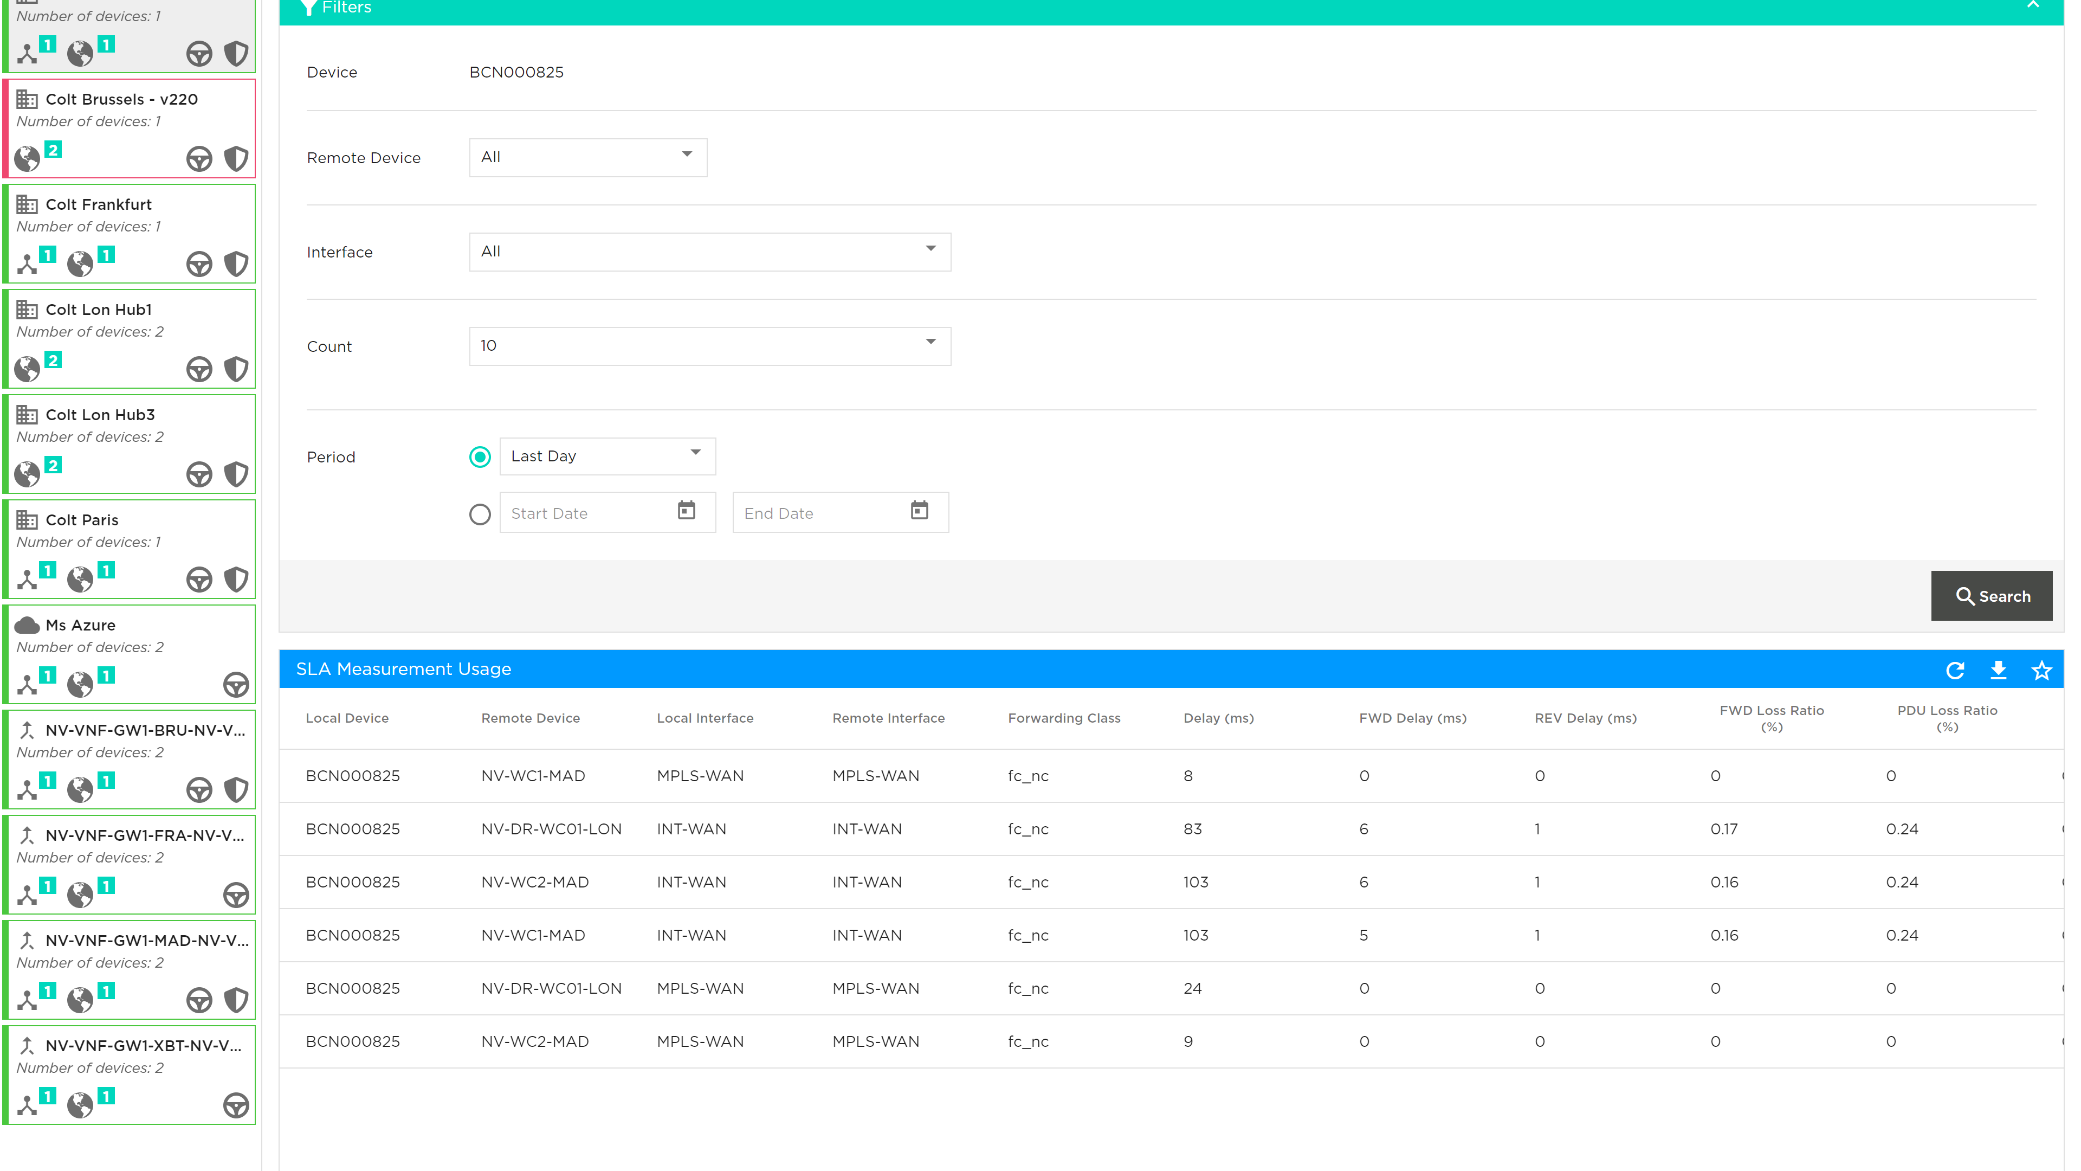Open the Count dropdown
The height and width of the screenshot is (1171, 2081).
click(710, 346)
